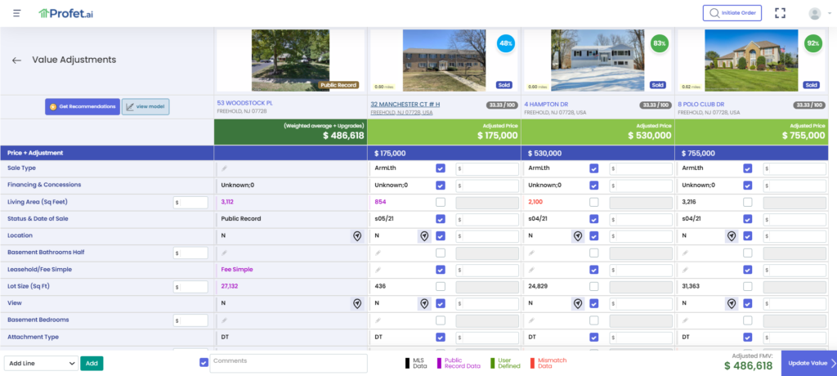Uncheck Status & Date of Sale checkbox for 4 Hampton Dr
The width and height of the screenshot is (837, 376).
click(x=594, y=219)
